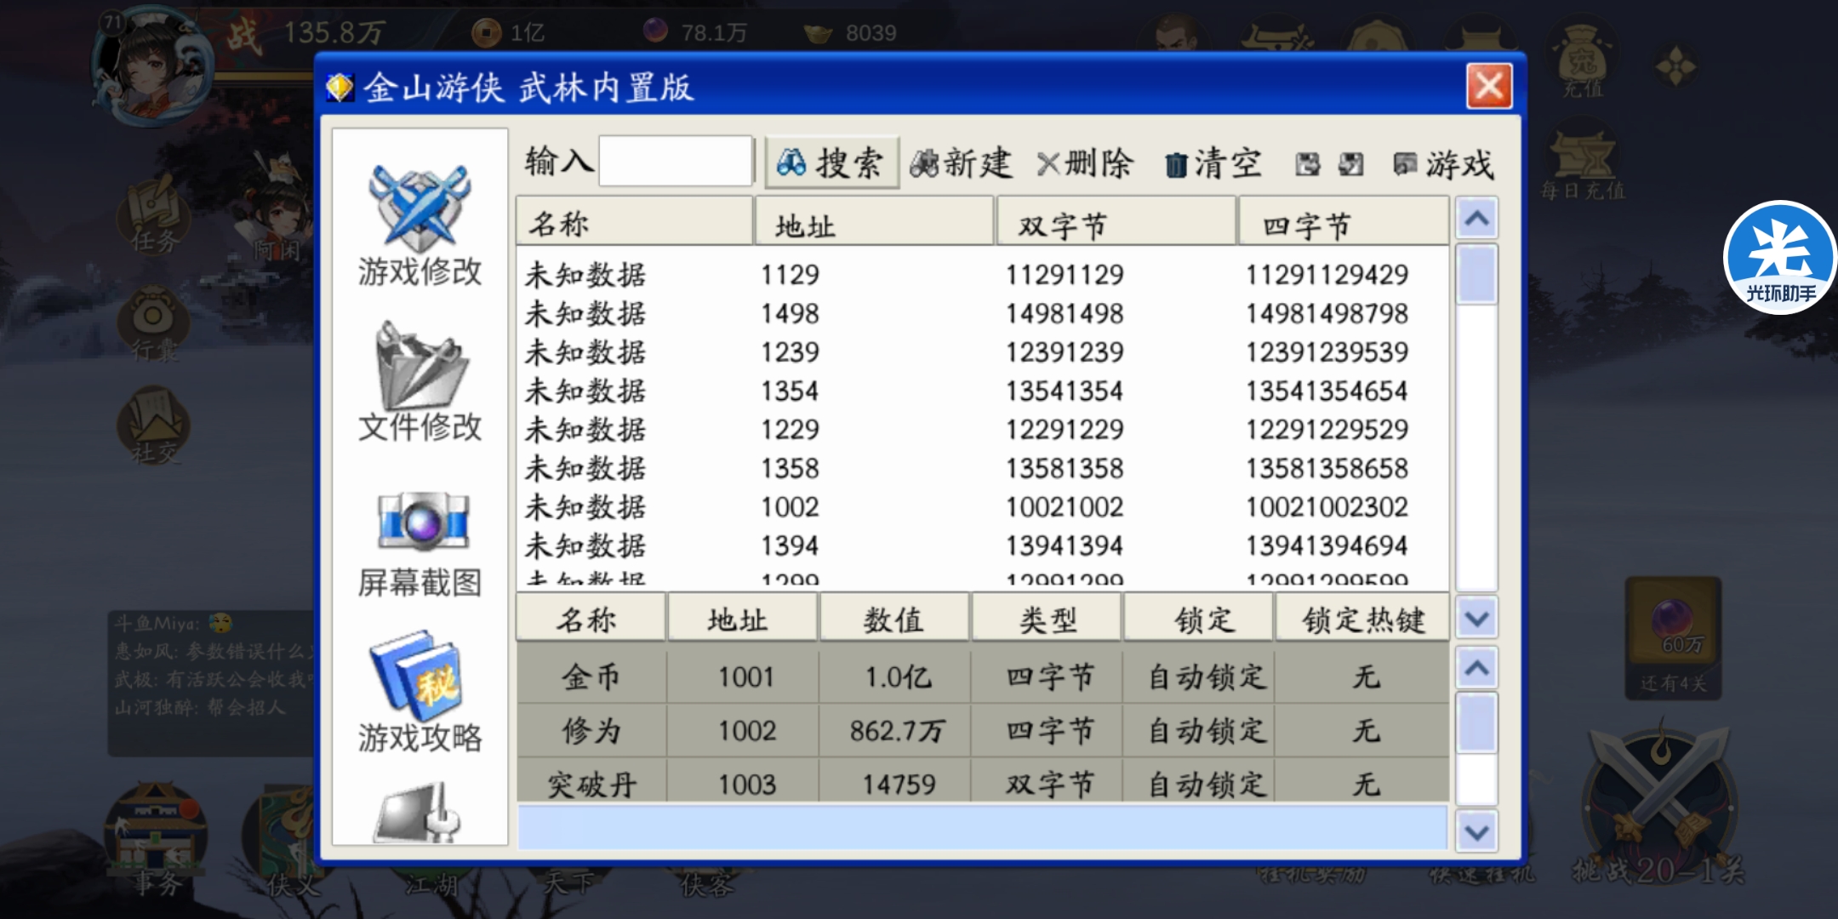Sort upper list by 地址 column header
The width and height of the screenshot is (1838, 919).
point(875,222)
